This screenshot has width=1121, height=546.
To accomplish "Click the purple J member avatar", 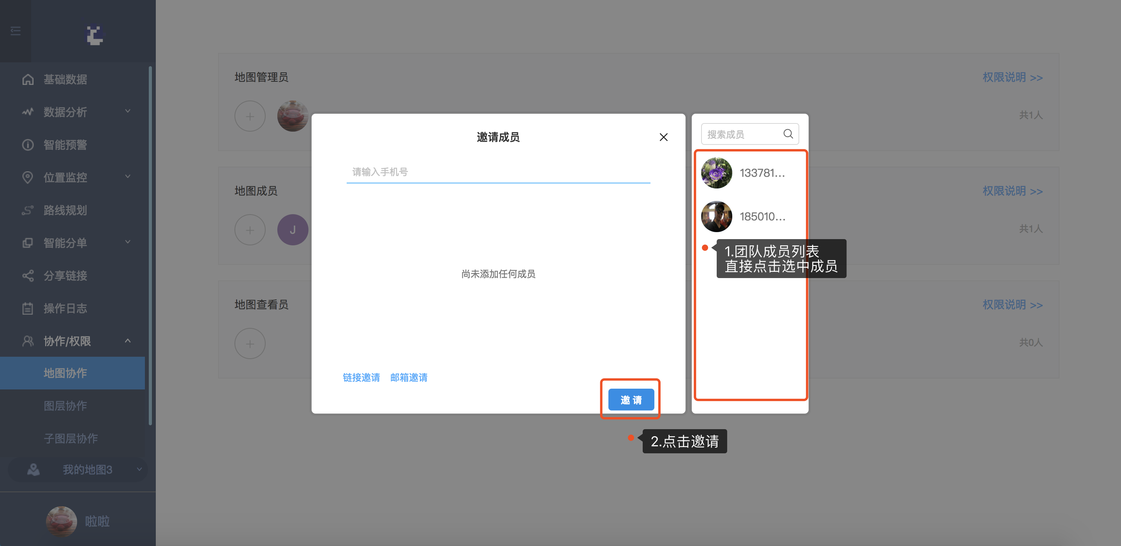I will (x=293, y=230).
